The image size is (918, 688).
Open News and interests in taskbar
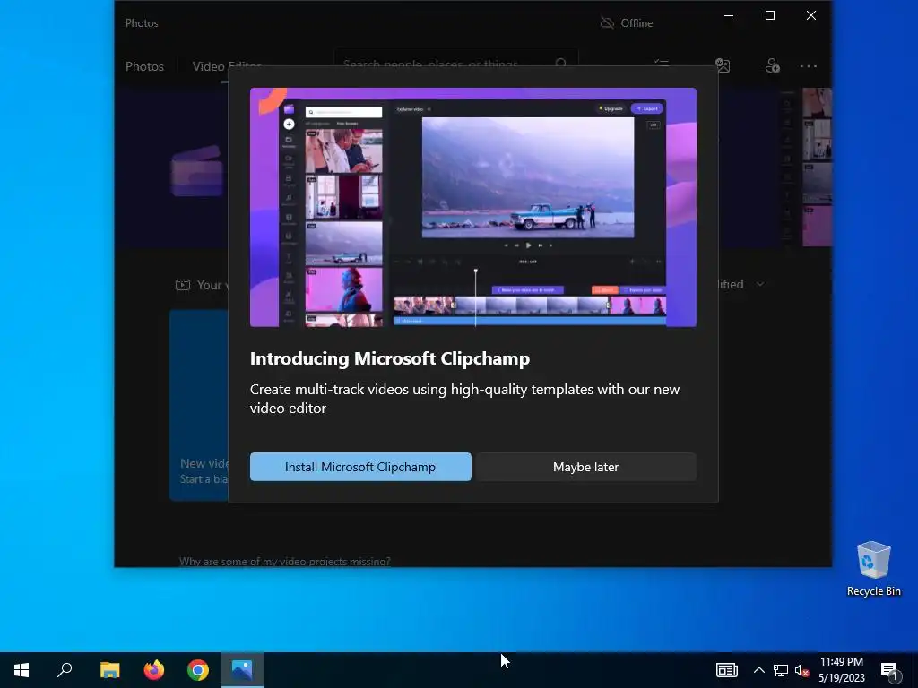click(x=726, y=670)
